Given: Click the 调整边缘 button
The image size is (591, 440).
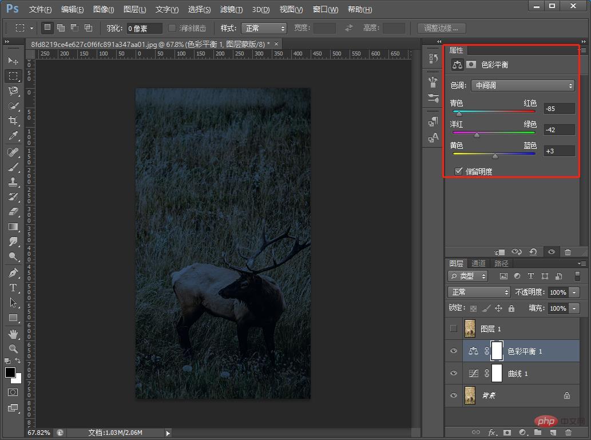Looking at the screenshot, I should pos(441,28).
